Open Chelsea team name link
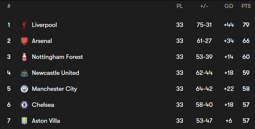Viewport: 255px width, 129px height. coord(43,105)
